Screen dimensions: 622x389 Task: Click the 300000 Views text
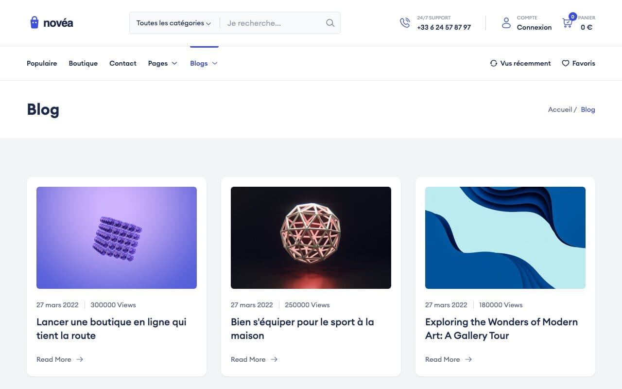[x=113, y=305]
